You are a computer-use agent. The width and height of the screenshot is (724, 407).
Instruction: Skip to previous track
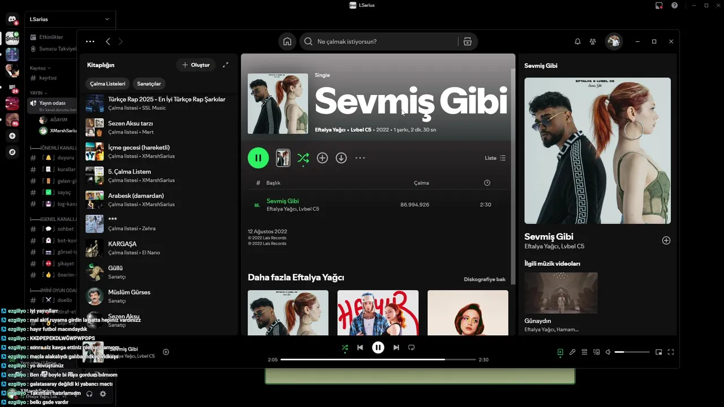click(x=360, y=348)
